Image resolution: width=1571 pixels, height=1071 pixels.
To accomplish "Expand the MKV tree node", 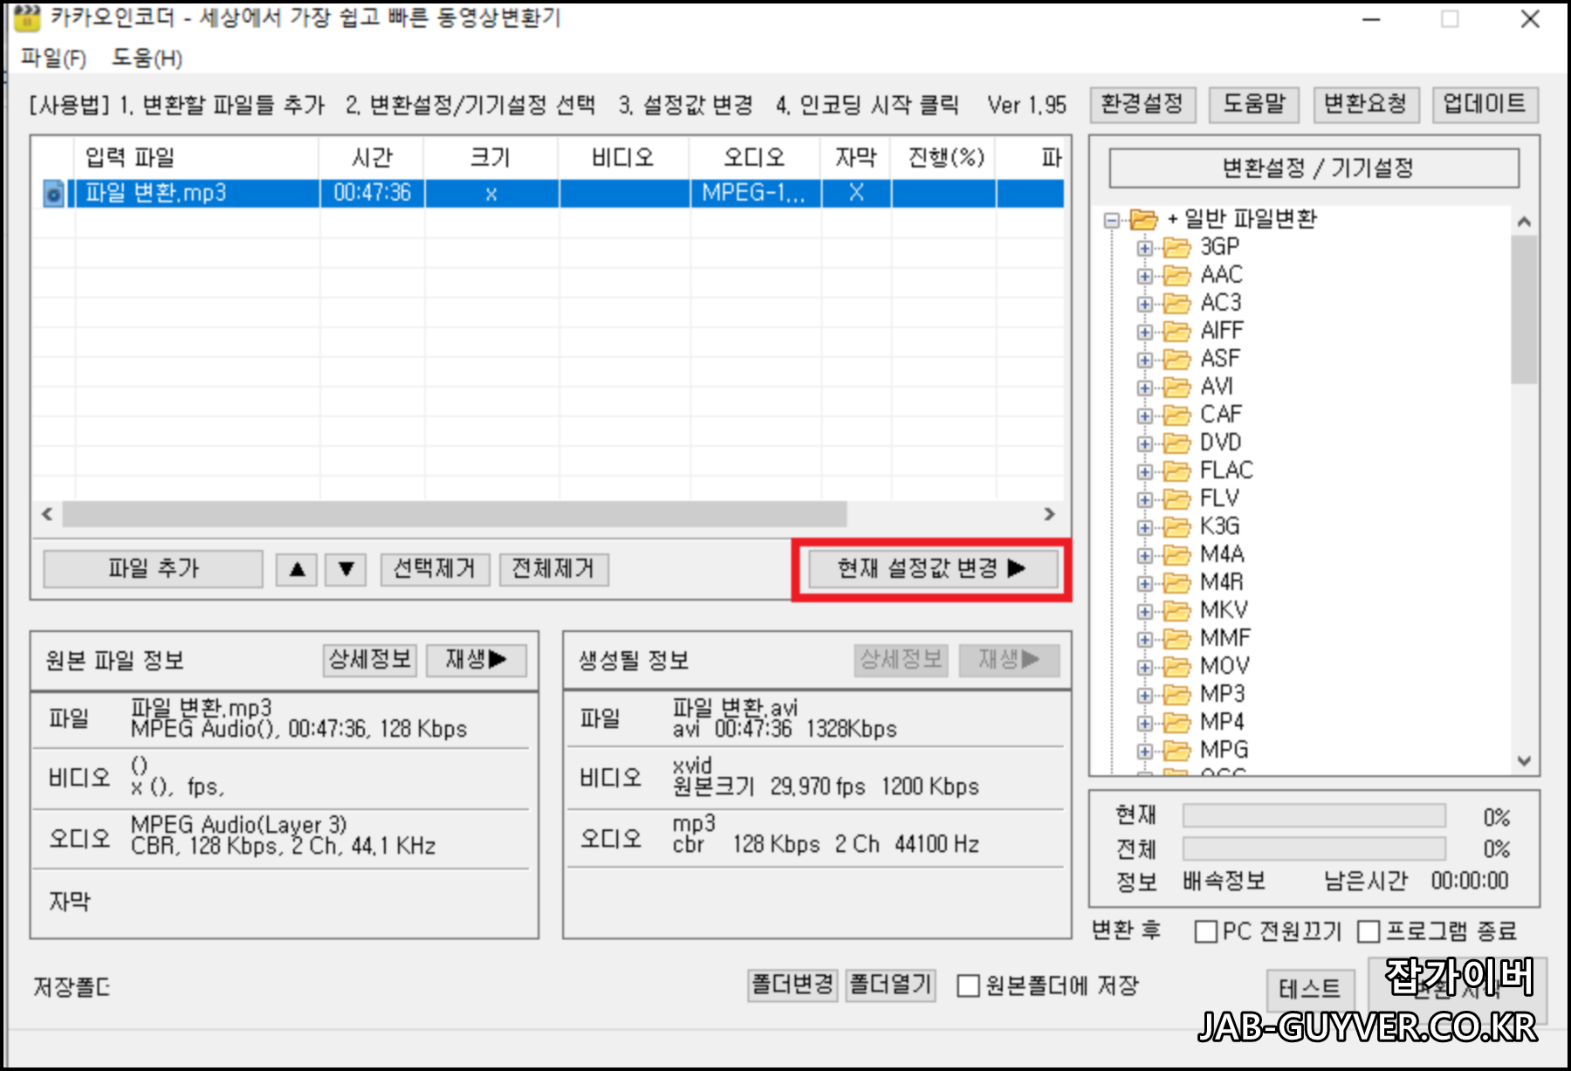I will coord(1144,611).
